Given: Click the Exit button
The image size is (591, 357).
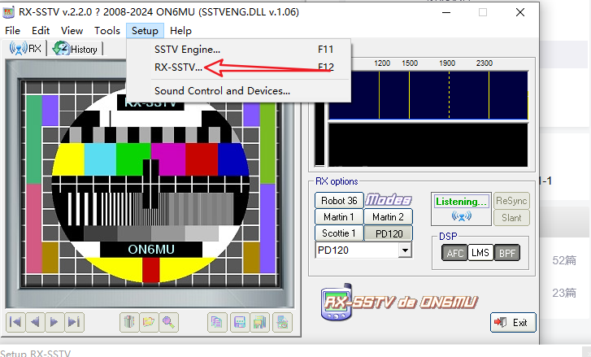Looking at the screenshot, I should [513, 322].
